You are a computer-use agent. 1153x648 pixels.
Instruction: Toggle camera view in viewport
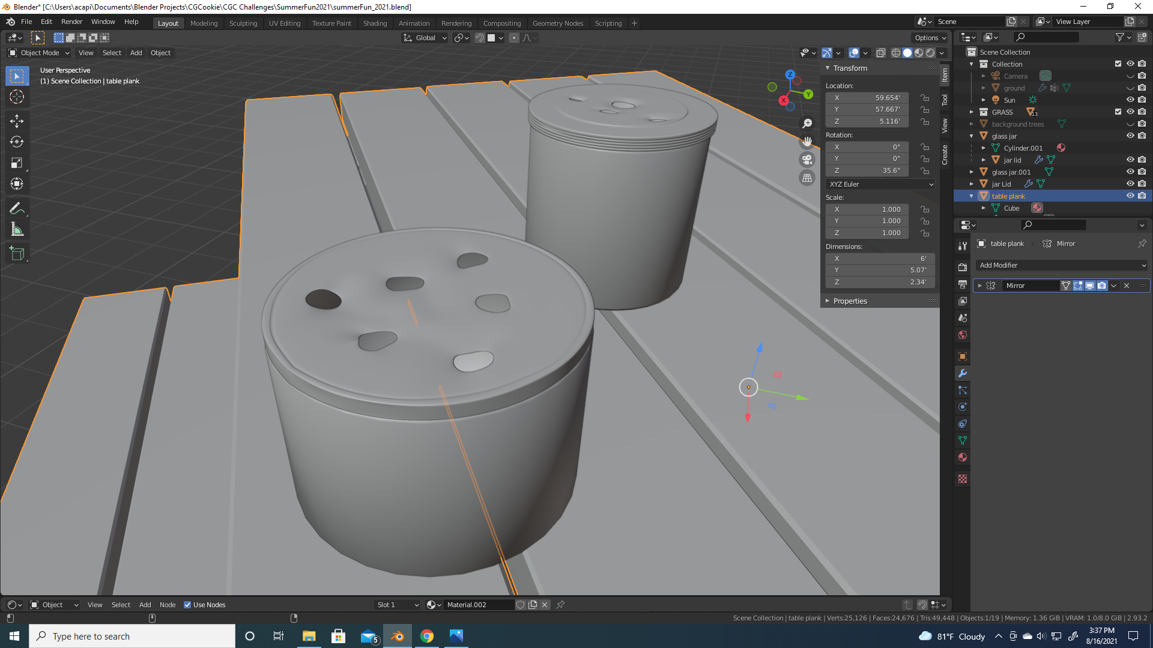(x=807, y=160)
